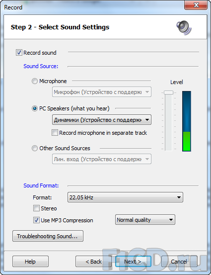The width and height of the screenshot is (211, 275).
Task: Expand the Динамики speakers device dropdown
Action: pyautogui.click(x=102, y=120)
